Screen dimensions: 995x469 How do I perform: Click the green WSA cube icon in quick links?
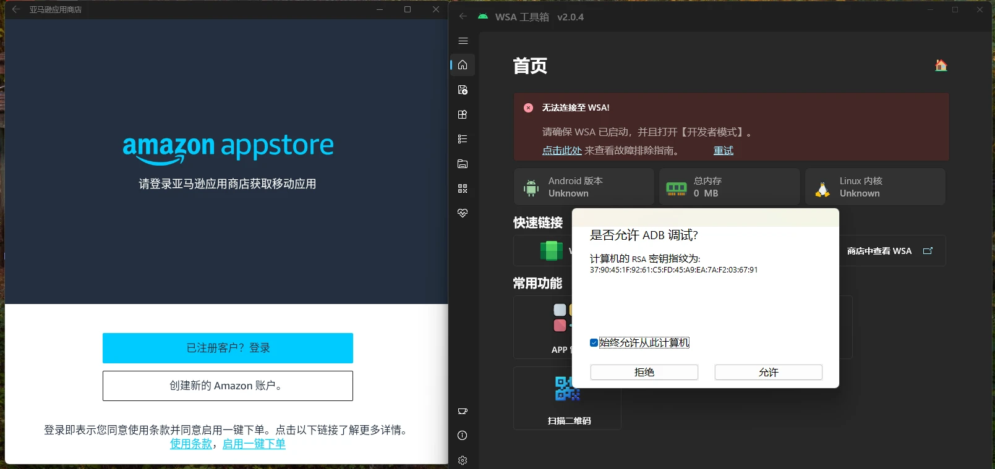click(x=551, y=250)
